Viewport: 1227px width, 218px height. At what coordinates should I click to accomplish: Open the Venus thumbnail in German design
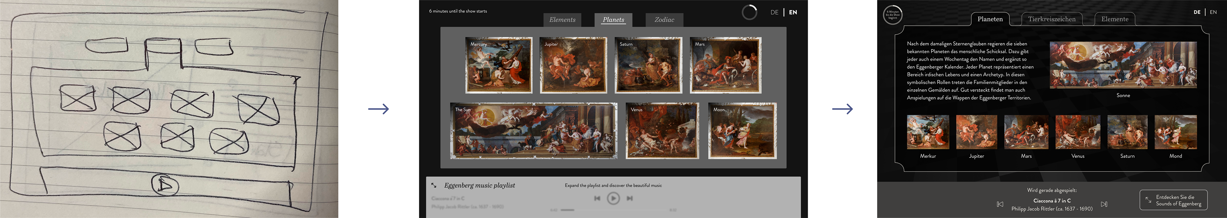pos(1078,132)
